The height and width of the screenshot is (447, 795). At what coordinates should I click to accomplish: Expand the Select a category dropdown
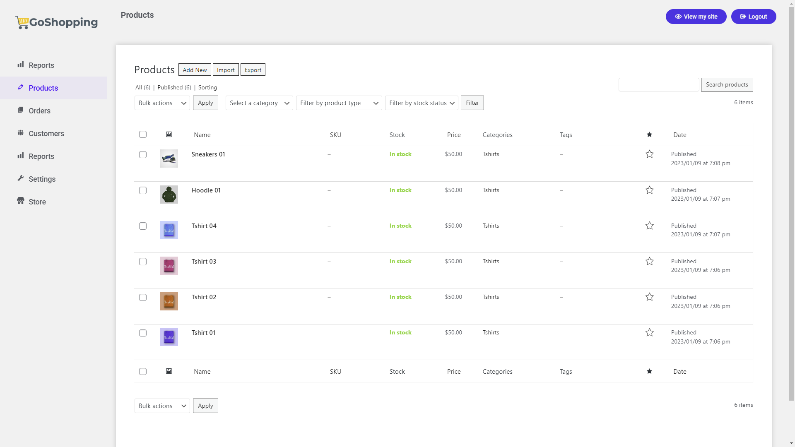pyautogui.click(x=259, y=103)
